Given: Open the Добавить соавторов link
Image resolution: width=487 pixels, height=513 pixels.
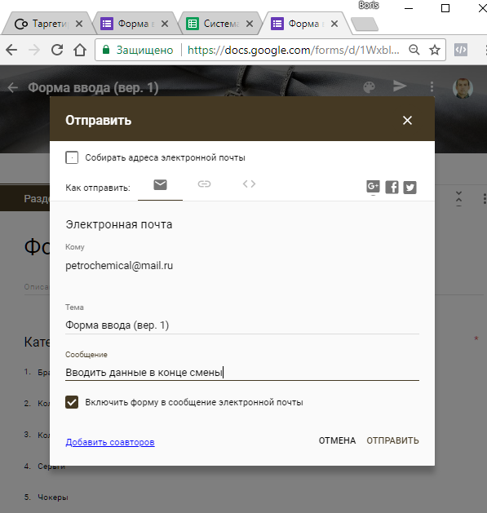Looking at the screenshot, I should (x=110, y=442).
